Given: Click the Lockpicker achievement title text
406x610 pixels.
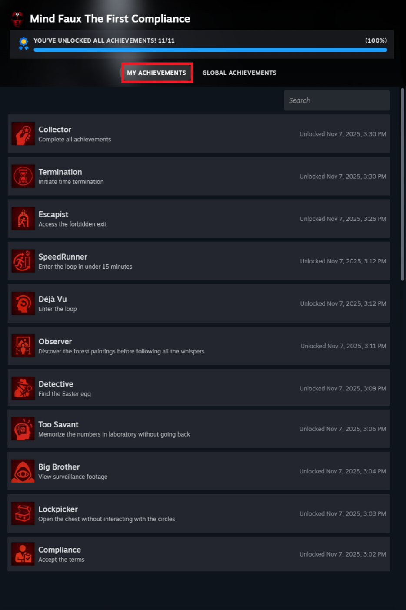Looking at the screenshot, I should tap(58, 509).
